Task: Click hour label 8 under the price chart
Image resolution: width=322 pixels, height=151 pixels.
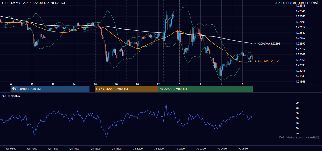Action: (11, 84)
